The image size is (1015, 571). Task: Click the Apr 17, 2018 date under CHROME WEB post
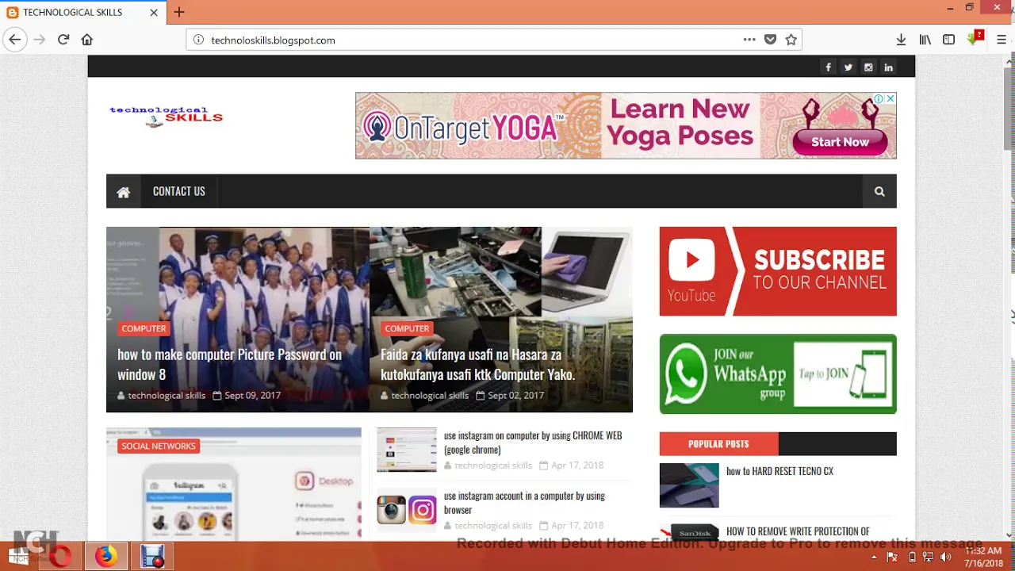(x=577, y=466)
